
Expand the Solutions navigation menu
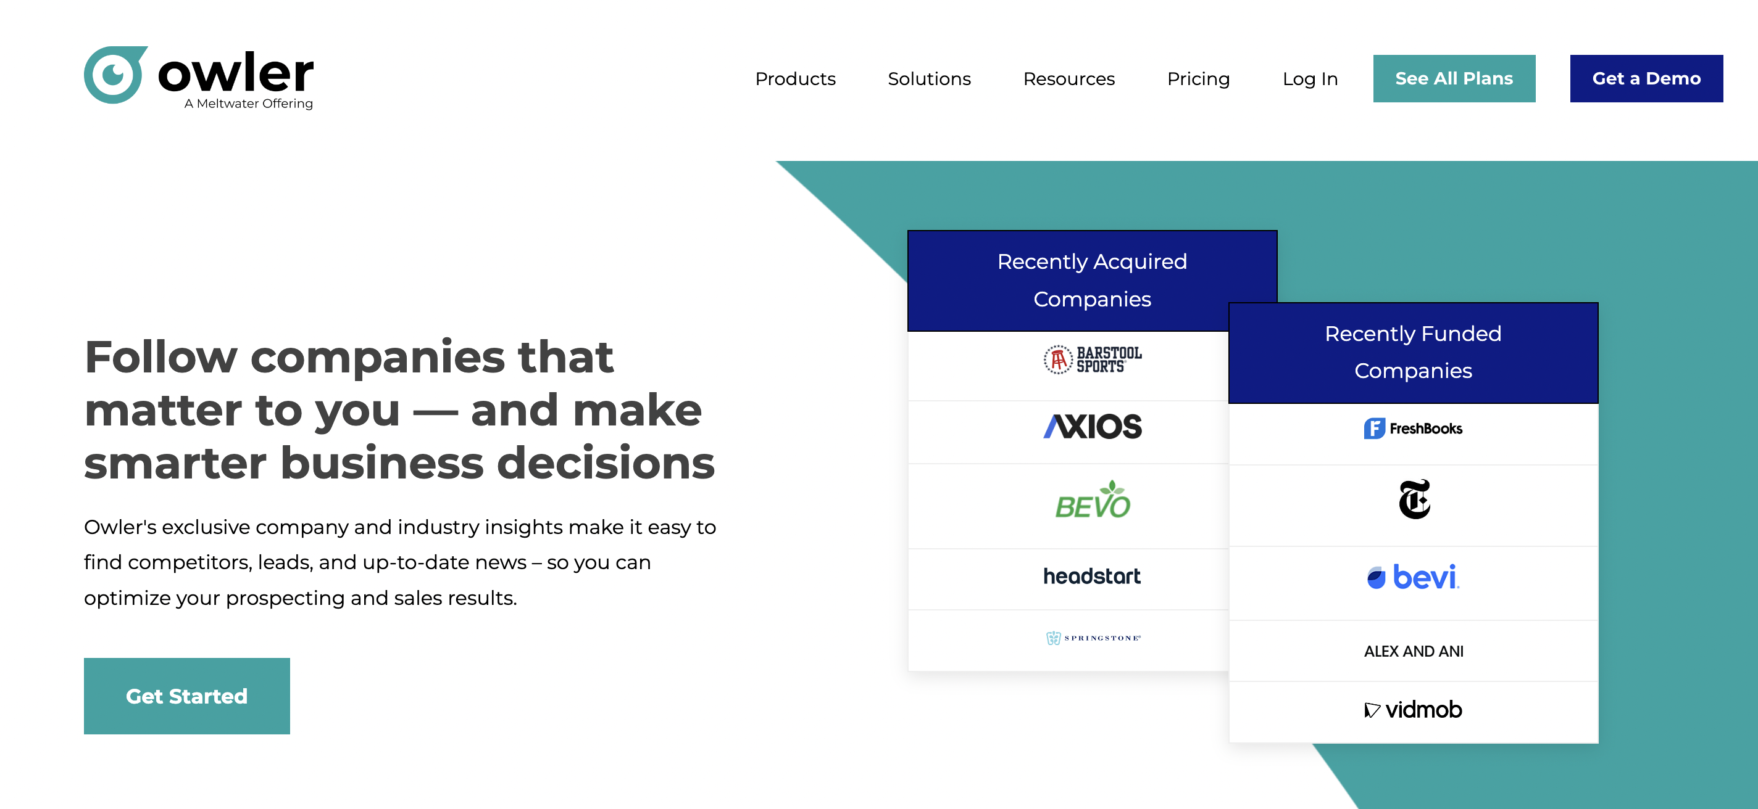[928, 78]
